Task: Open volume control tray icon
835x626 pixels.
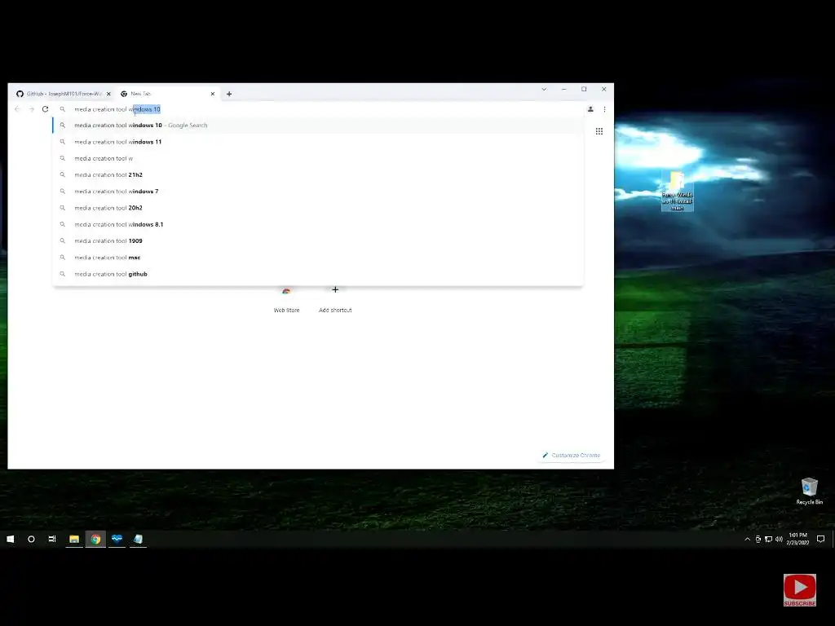Action: pos(779,540)
